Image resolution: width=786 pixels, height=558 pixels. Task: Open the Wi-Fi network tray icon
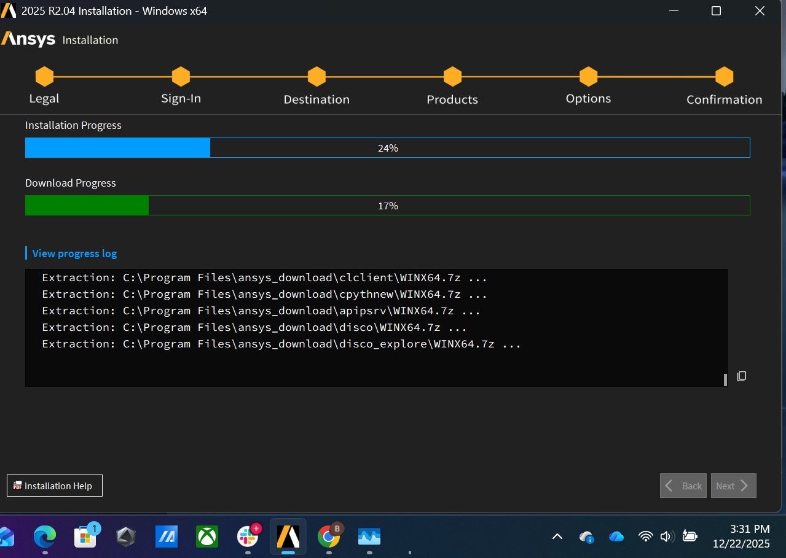[x=645, y=537]
